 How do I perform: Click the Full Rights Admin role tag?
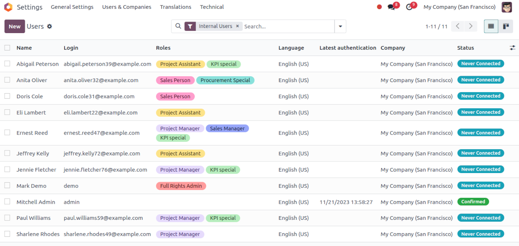(181, 186)
